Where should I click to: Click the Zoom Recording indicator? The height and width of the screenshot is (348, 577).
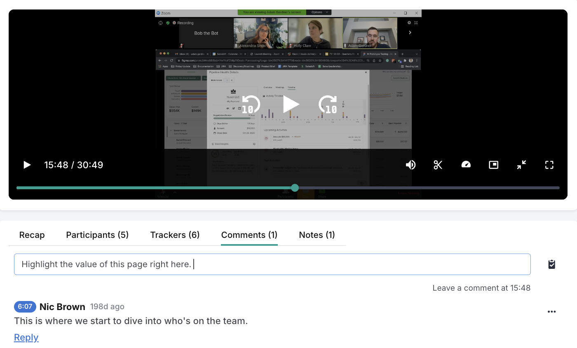pos(183,23)
